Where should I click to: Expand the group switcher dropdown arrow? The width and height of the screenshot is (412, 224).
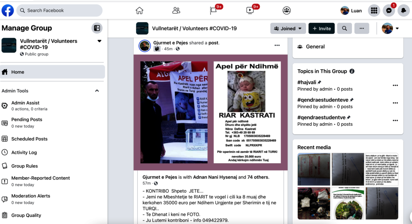(99, 41)
